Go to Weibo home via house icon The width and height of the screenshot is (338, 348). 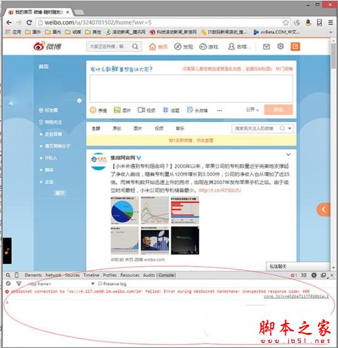pyautogui.click(x=153, y=46)
